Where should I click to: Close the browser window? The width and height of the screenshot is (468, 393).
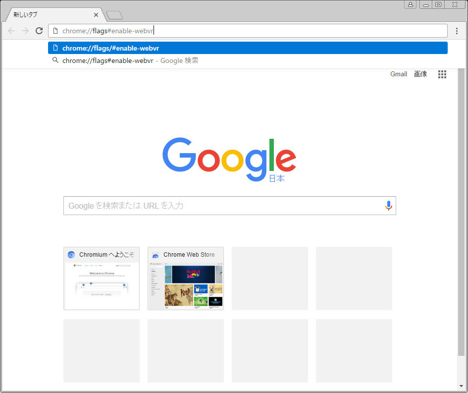[455, 4]
